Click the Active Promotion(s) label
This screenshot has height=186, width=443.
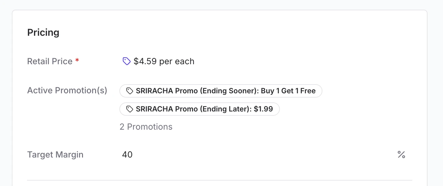67,91
